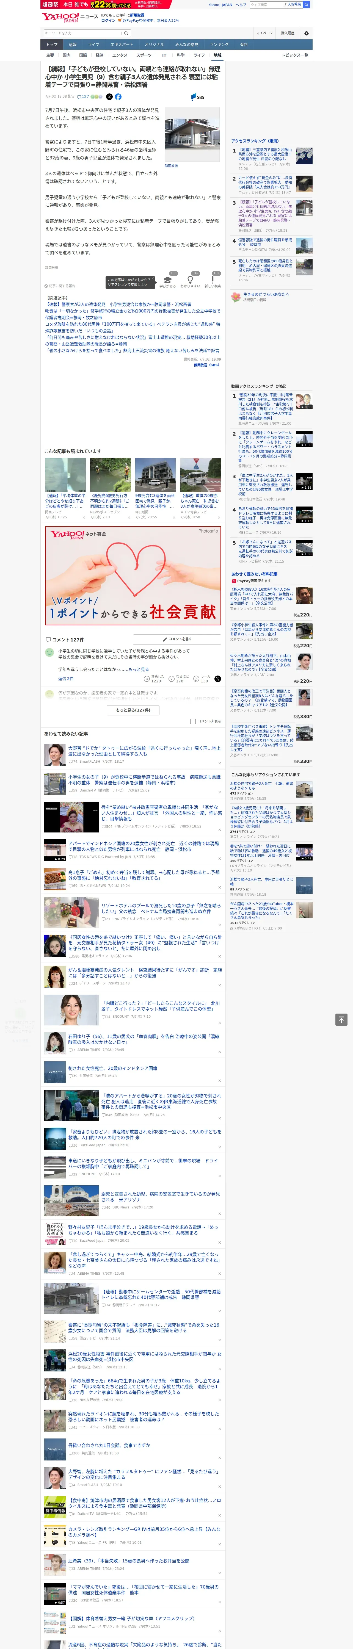
Task: Open the 野々村友紀子 article link
Action: 144,1230
